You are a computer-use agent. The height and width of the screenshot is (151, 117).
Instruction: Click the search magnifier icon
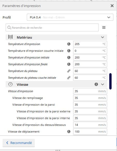(x=9, y=27)
